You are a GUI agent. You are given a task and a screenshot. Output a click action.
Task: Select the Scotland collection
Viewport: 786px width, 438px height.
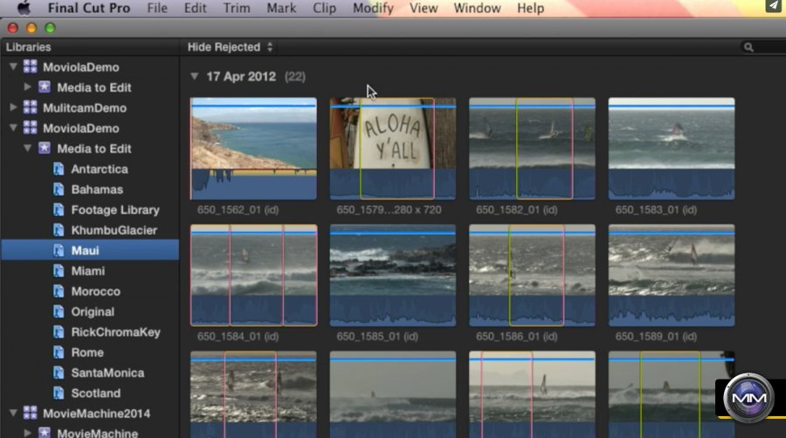coord(95,393)
